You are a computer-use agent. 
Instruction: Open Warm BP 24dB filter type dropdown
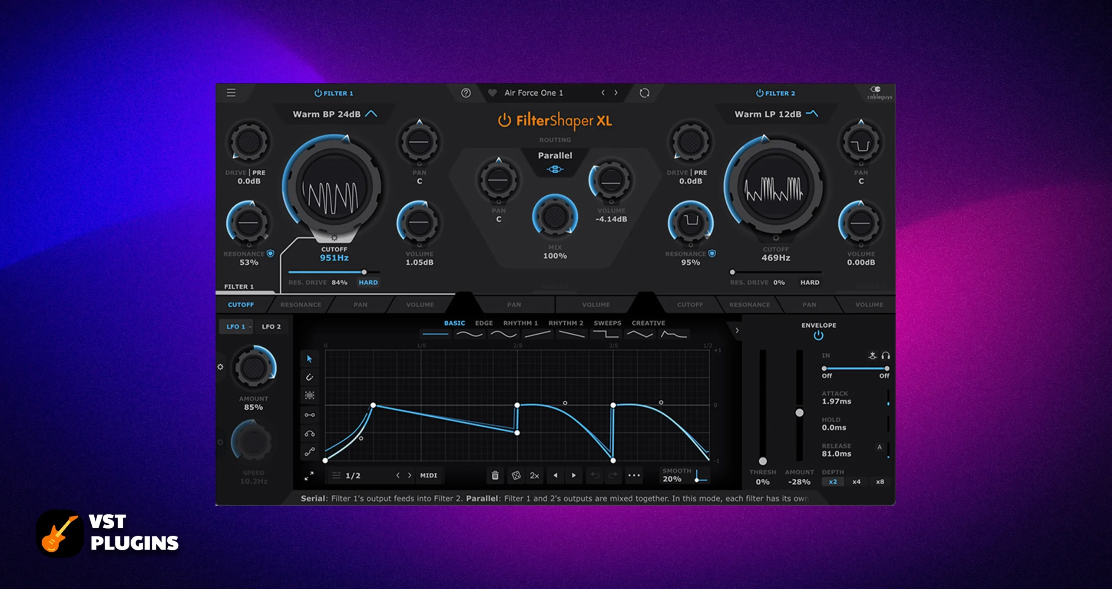(x=334, y=114)
